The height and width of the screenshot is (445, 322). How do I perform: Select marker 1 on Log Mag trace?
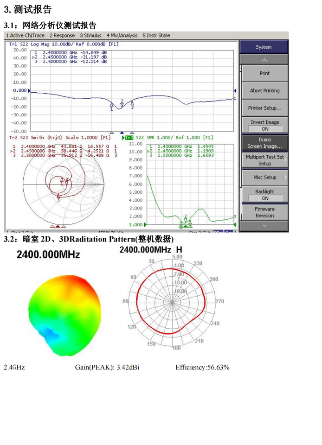(x=112, y=107)
